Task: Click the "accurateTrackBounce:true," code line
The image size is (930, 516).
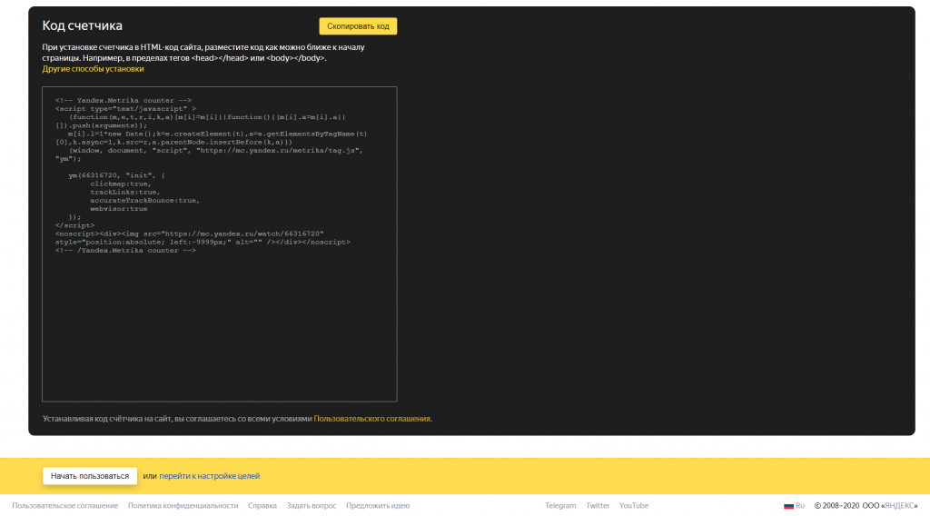Action: pos(144,201)
